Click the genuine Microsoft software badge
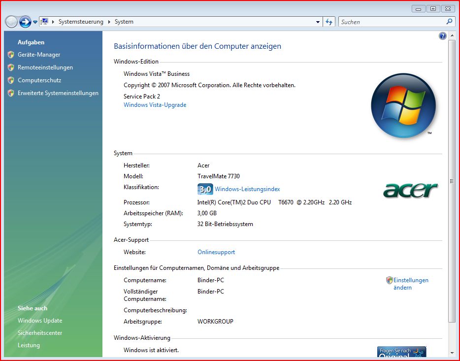460x361 pixels. tap(401, 352)
